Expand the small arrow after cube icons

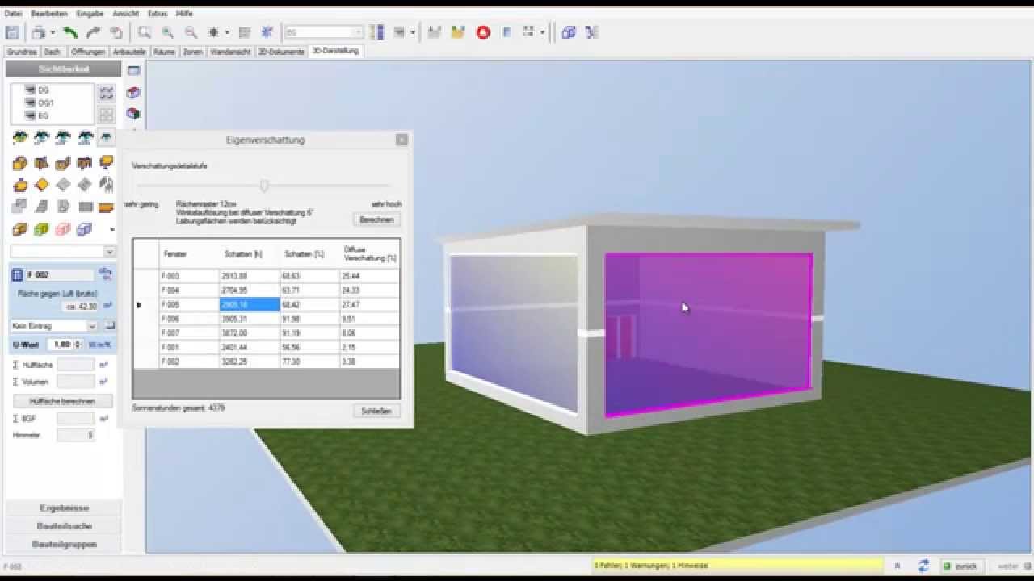[112, 230]
